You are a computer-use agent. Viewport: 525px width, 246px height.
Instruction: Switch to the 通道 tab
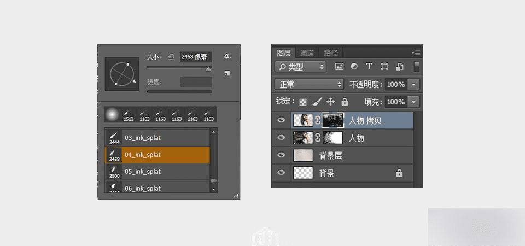(307, 53)
